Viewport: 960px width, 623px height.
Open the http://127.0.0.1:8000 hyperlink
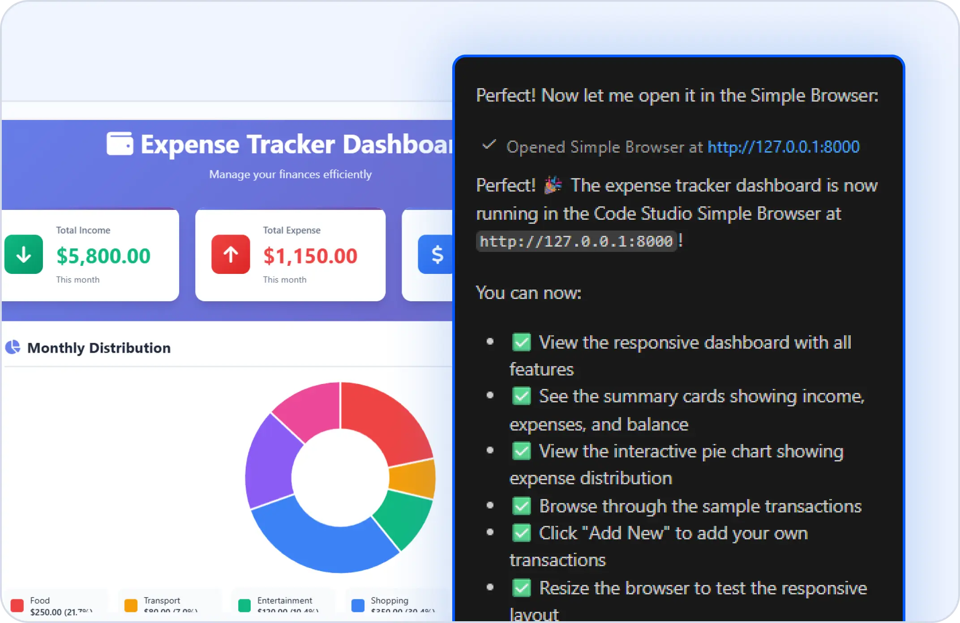pos(783,147)
